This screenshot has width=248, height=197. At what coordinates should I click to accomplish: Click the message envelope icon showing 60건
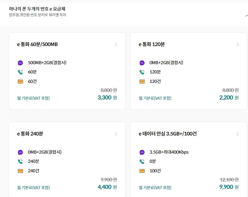(20, 81)
